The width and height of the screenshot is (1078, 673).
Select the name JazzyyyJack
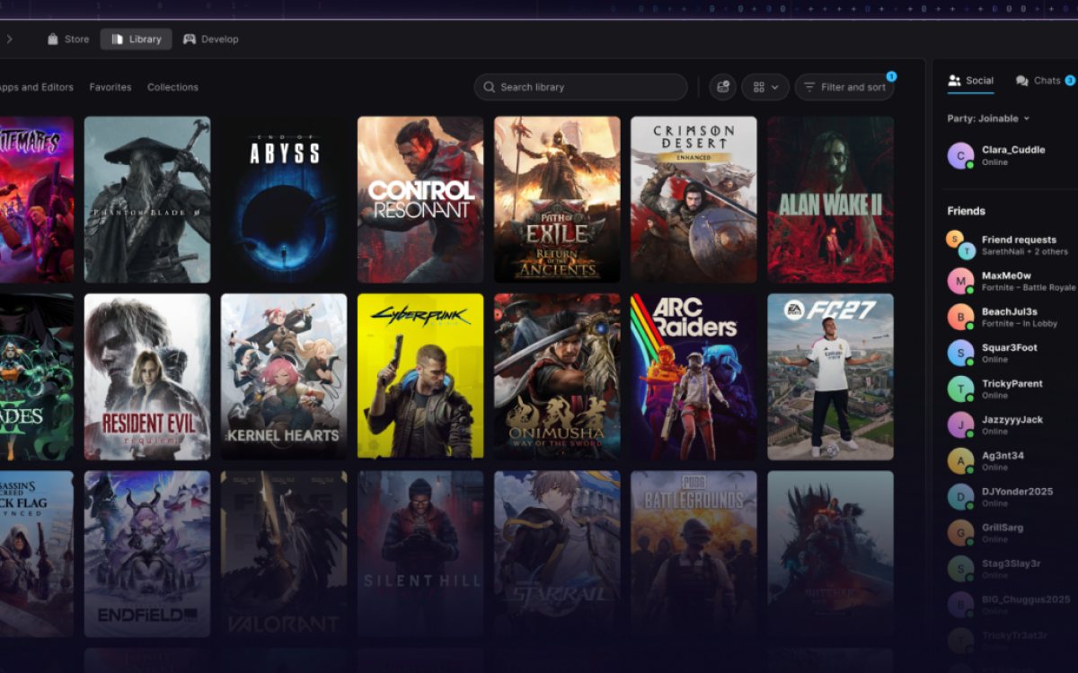(1012, 419)
